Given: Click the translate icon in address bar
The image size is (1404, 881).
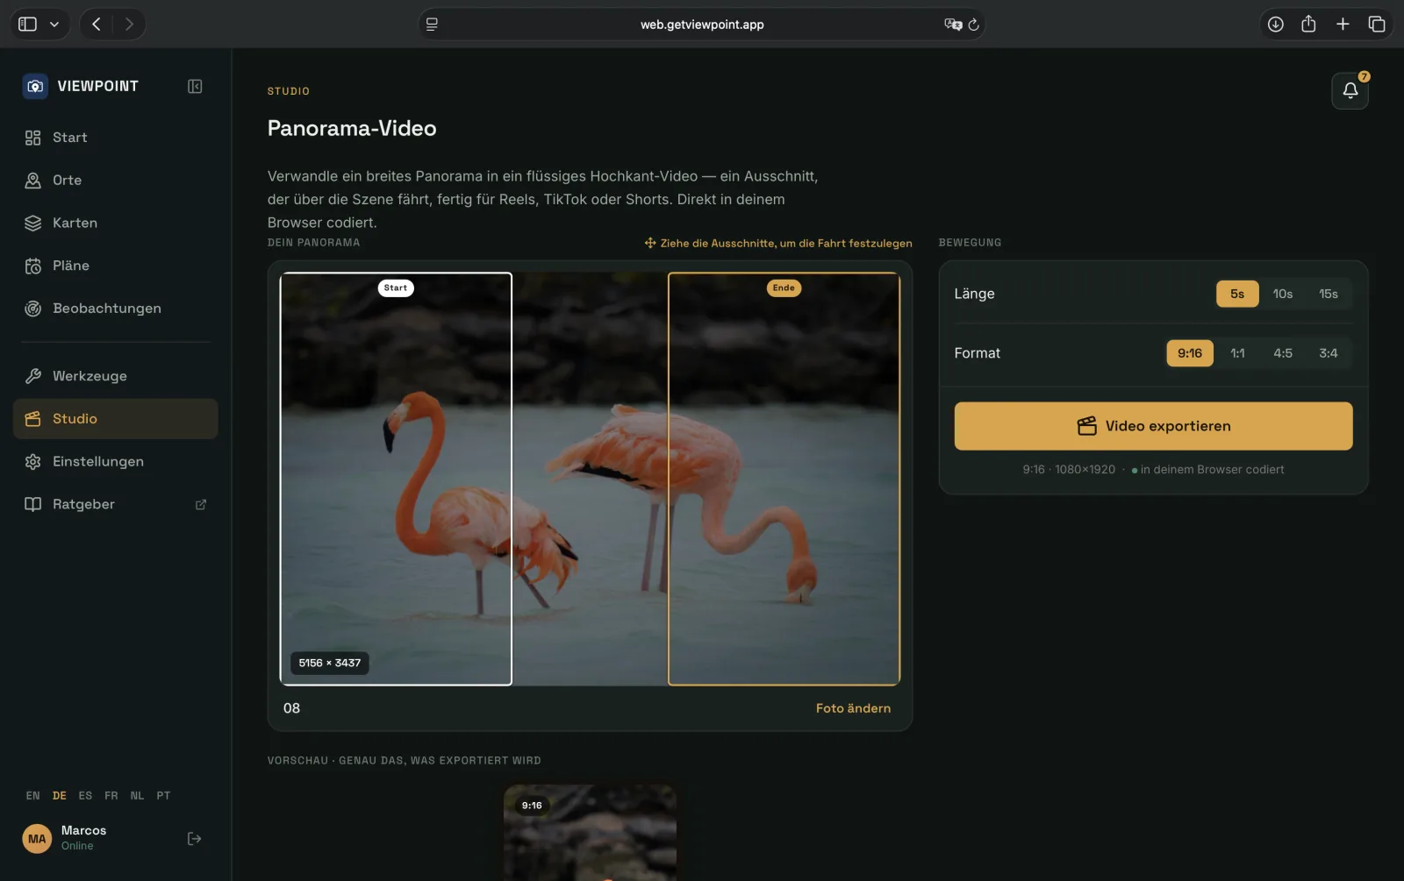Looking at the screenshot, I should (x=952, y=25).
